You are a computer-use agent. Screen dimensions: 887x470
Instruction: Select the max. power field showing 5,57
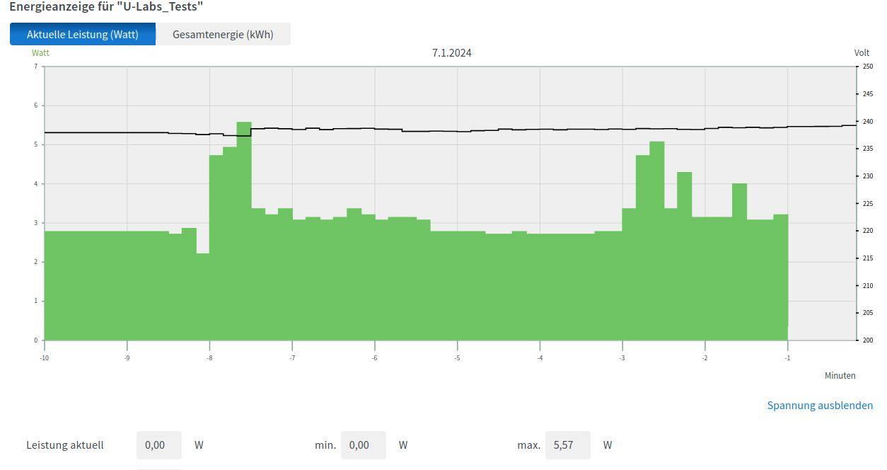[x=568, y=445]
